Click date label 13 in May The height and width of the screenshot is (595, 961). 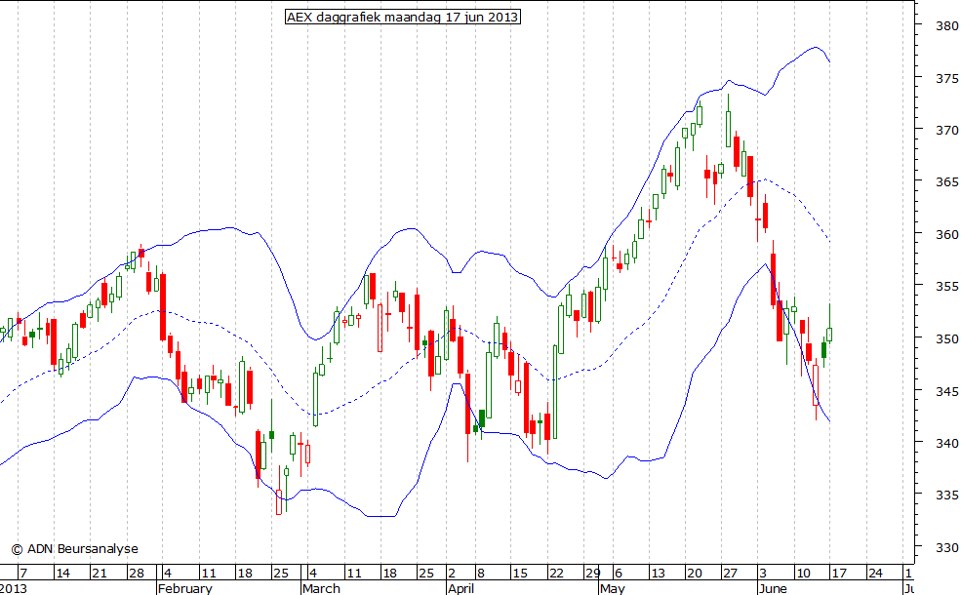[658, 574]
